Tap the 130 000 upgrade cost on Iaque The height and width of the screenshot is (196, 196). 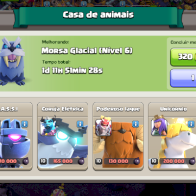coord(119,161)
